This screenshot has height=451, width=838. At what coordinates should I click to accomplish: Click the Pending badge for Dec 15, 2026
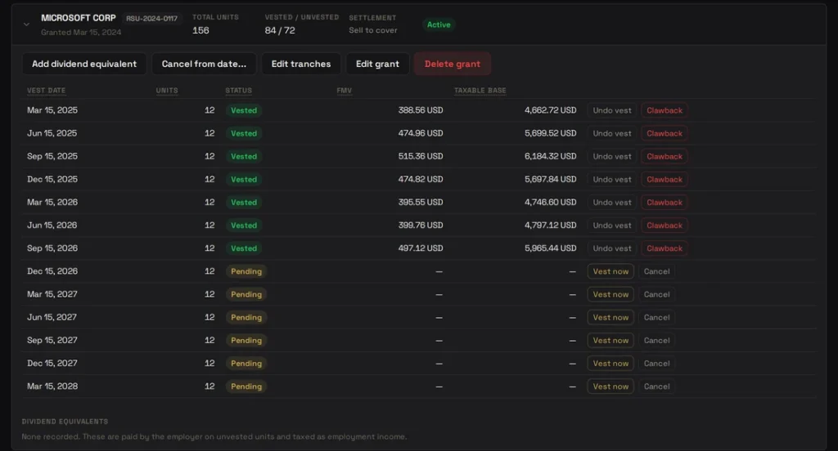pos(246,271)
